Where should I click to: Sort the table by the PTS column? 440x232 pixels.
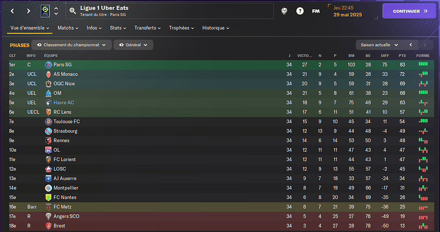coord(402,56)
